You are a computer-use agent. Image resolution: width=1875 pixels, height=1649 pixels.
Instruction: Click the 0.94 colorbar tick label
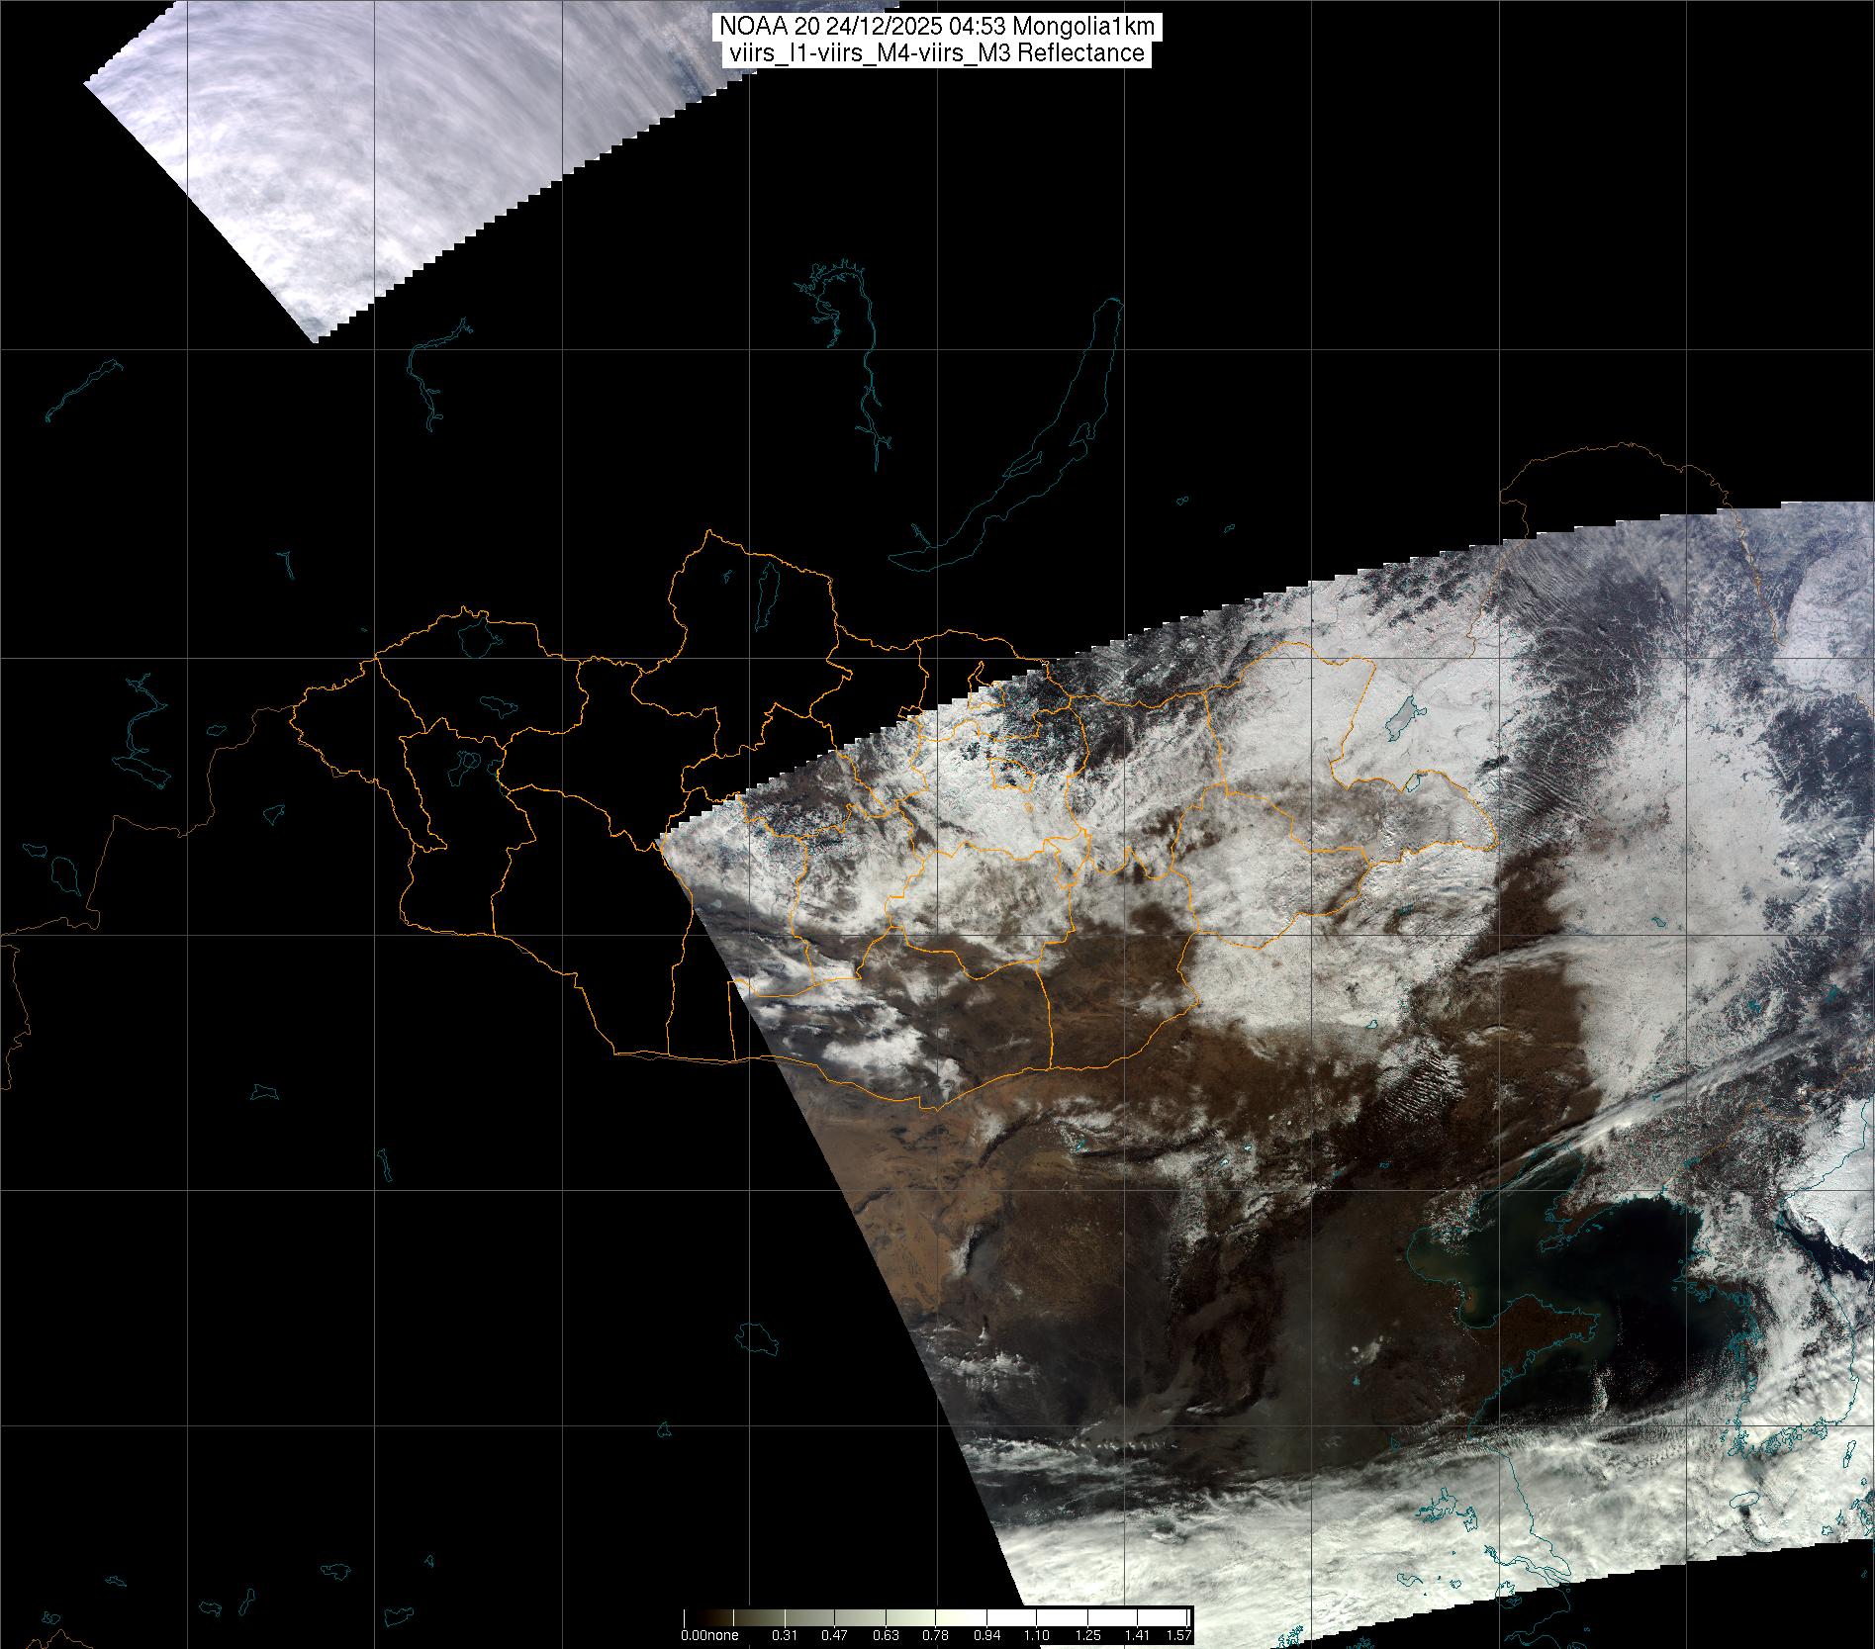pos(986,1635)
